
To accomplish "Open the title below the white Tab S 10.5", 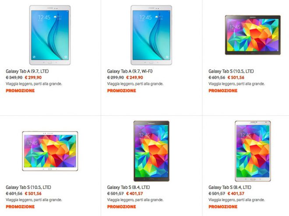I will click(28, 187).
